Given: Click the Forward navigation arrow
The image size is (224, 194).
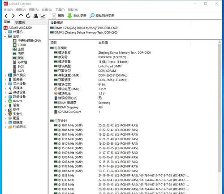Looking at the screenshot, I should 13,16.
